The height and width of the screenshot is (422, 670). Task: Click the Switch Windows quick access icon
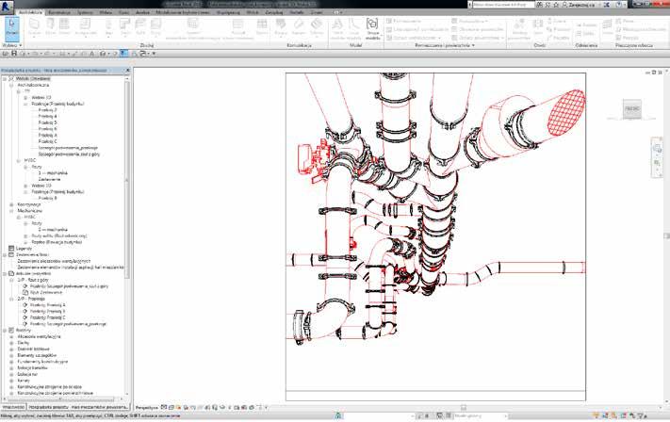pos(143,54)
